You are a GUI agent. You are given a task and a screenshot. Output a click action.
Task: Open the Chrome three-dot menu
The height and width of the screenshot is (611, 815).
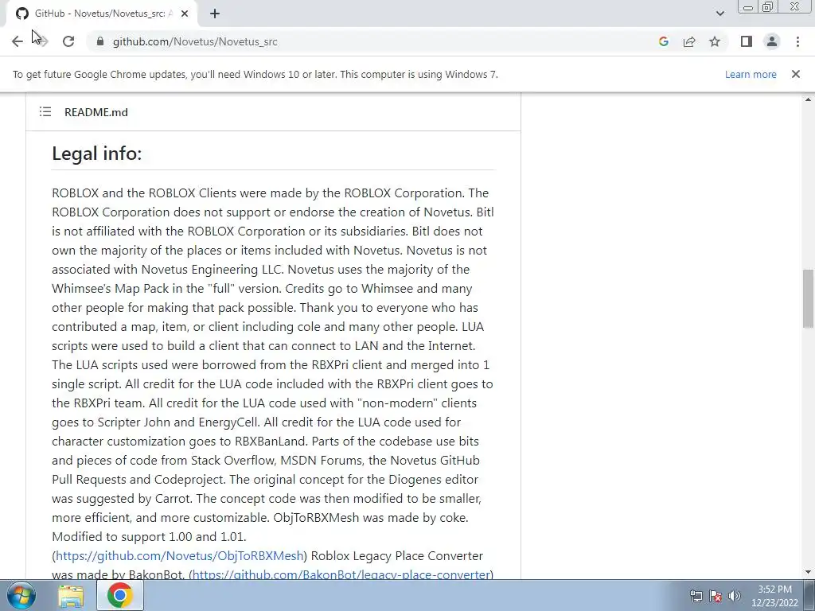point(797,41)
